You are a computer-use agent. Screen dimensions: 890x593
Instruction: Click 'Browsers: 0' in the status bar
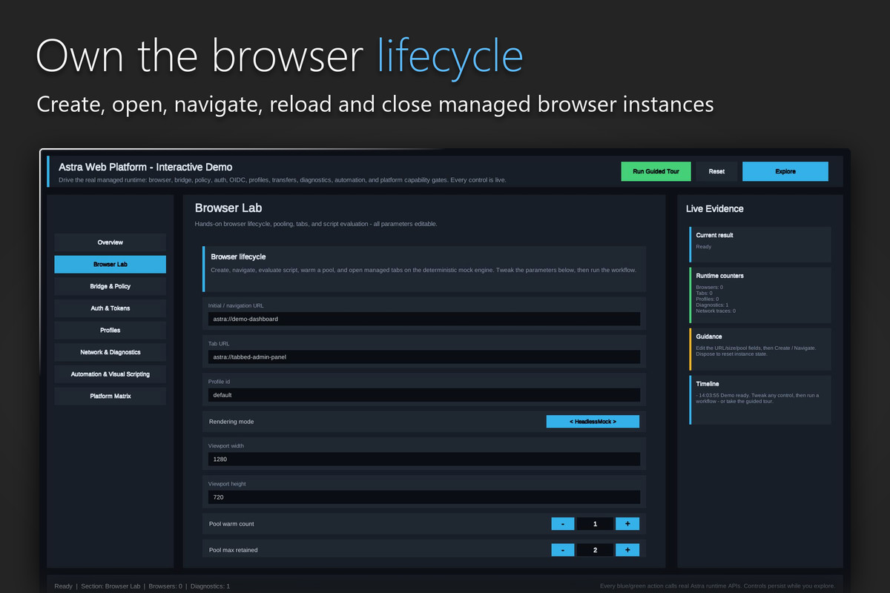point(165,586)
